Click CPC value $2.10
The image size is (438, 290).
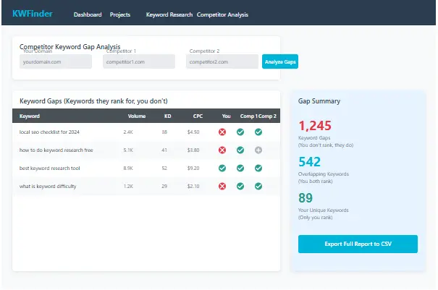[x=193, y=186]
